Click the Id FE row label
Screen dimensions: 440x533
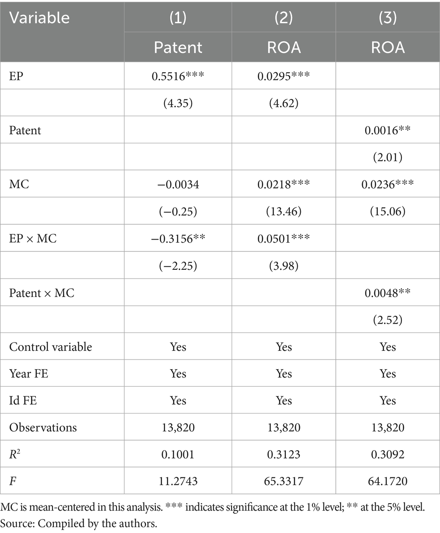coord(23,401)
